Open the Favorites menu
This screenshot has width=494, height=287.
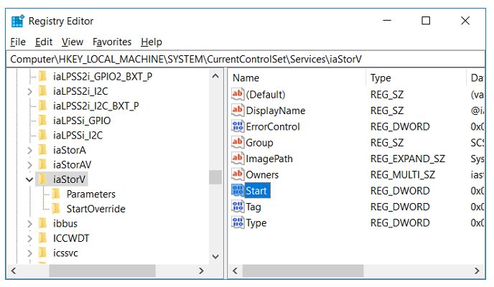(x=113, y=42)
